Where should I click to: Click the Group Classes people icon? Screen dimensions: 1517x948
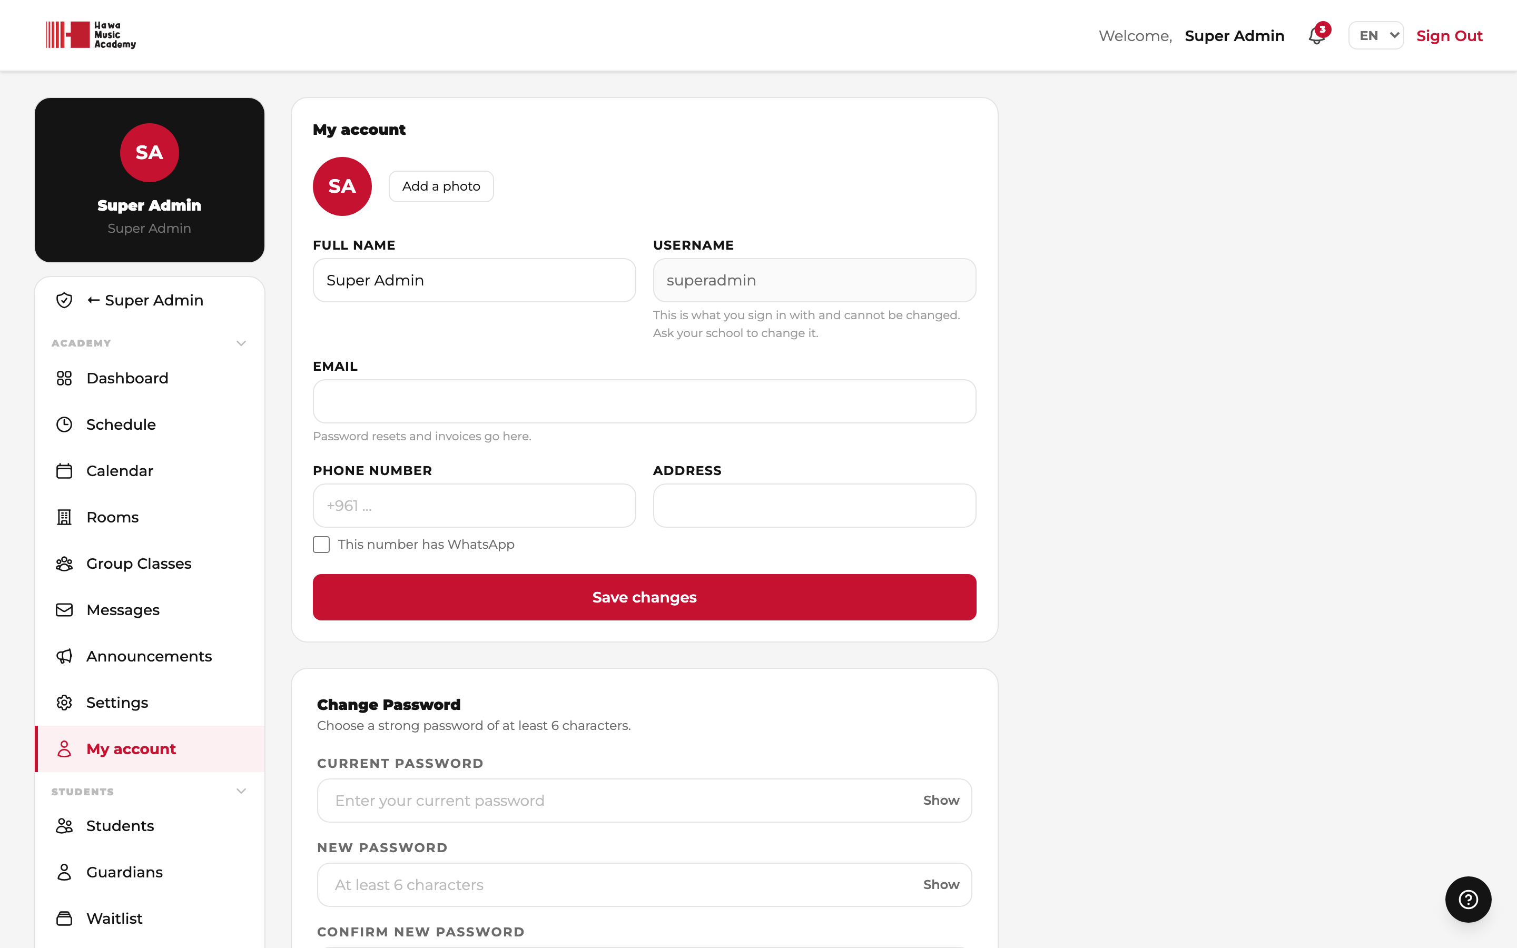[64, 564]
